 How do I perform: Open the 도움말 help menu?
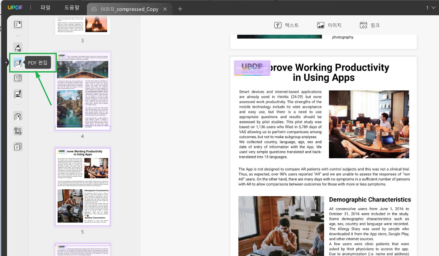(72, 8)
